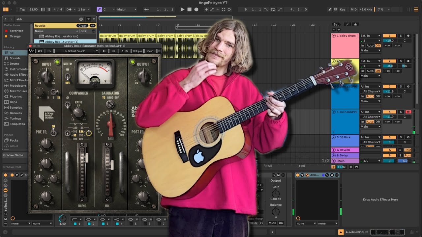Open the plugin preset dropdown Default Preset

tap(76, 51)
